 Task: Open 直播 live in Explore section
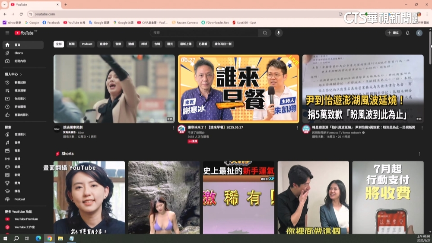coord(23,159)
